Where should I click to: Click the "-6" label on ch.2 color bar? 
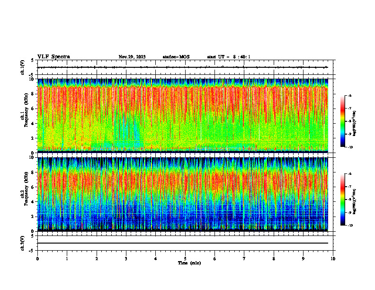point(349,174)
